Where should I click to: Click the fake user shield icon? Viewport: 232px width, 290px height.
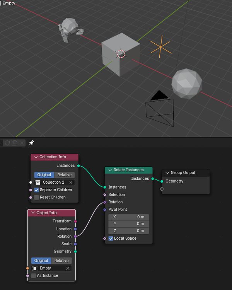point(7,143)
